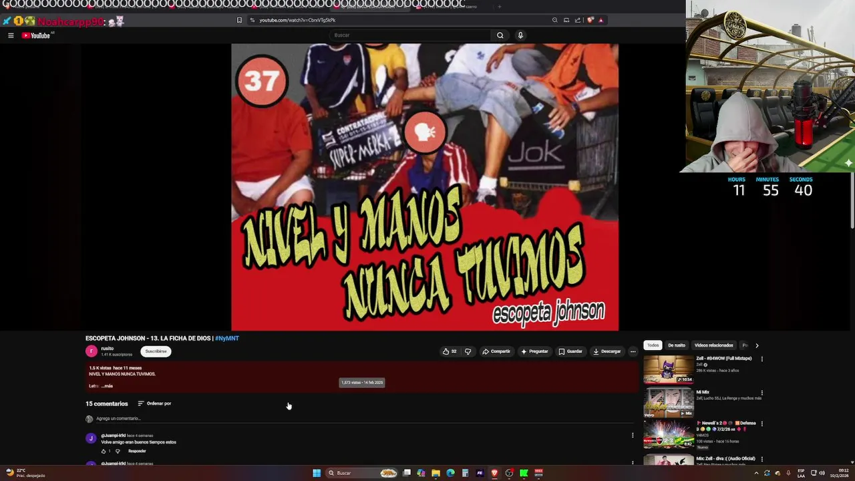Click the youtube.com URL in the address bar
855x481 pixels.
pyautogui.click(x=297, y=20)
